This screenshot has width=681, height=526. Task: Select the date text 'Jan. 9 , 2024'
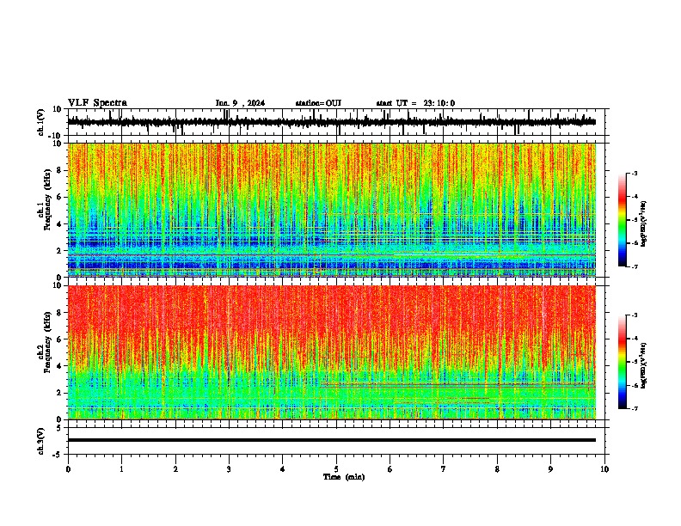coord(240,103)
